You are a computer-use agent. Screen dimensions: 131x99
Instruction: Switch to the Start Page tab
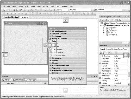pos(24,17)
